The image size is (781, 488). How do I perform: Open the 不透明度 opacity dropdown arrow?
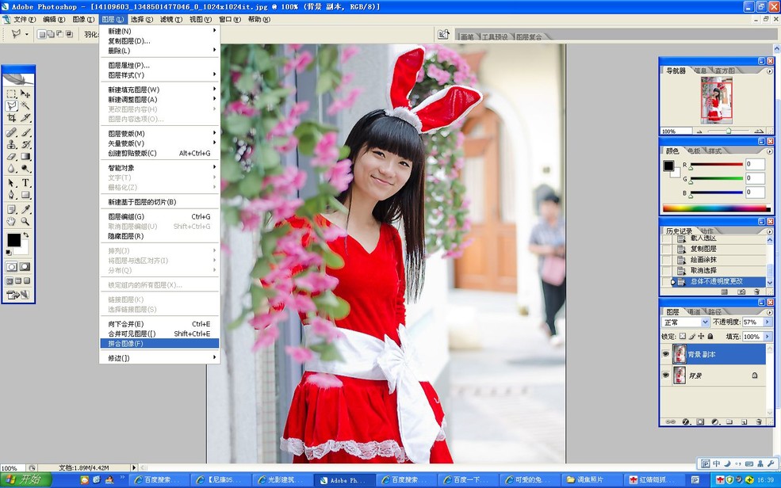[767, 322]
